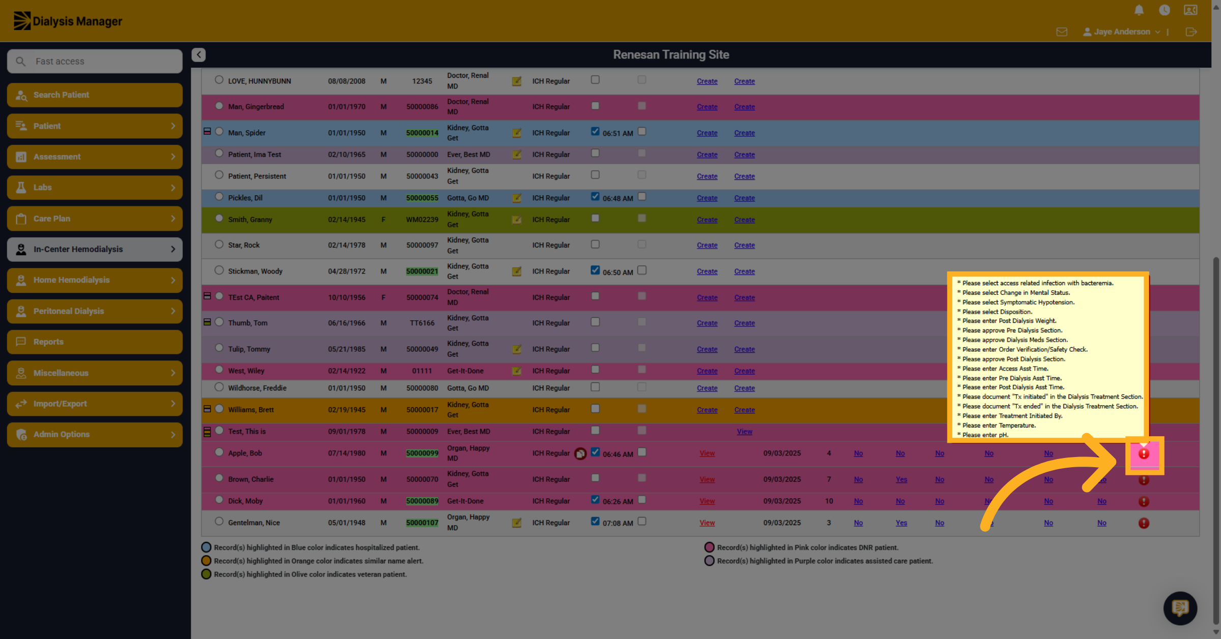
Task: Click the first Create link for Star, Rock
Action: 707,246
